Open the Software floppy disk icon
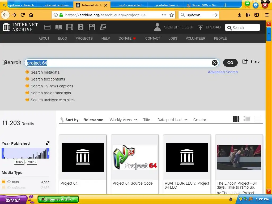This screenshot has height=204, width=272. coord(92,27)
